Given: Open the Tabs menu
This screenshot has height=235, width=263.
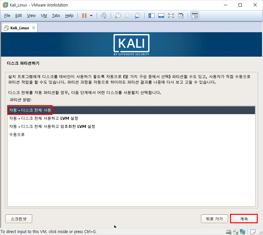Looking at the screenshot, I should (x=56, y=16).
